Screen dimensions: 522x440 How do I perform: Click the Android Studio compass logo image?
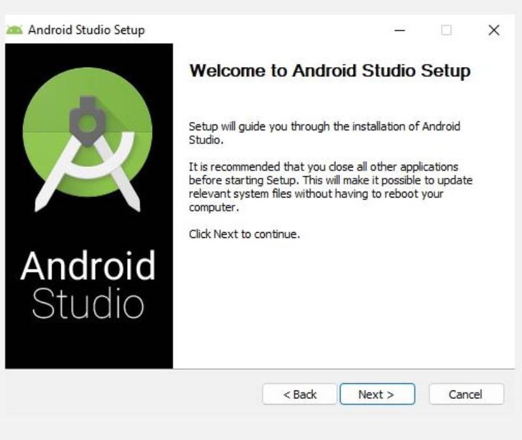(x=87, y=139)
